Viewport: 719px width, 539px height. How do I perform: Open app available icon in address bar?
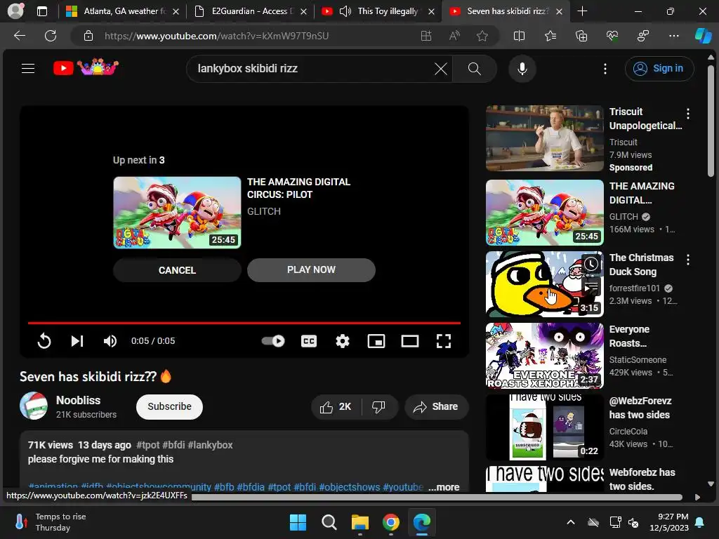point(426,36)
